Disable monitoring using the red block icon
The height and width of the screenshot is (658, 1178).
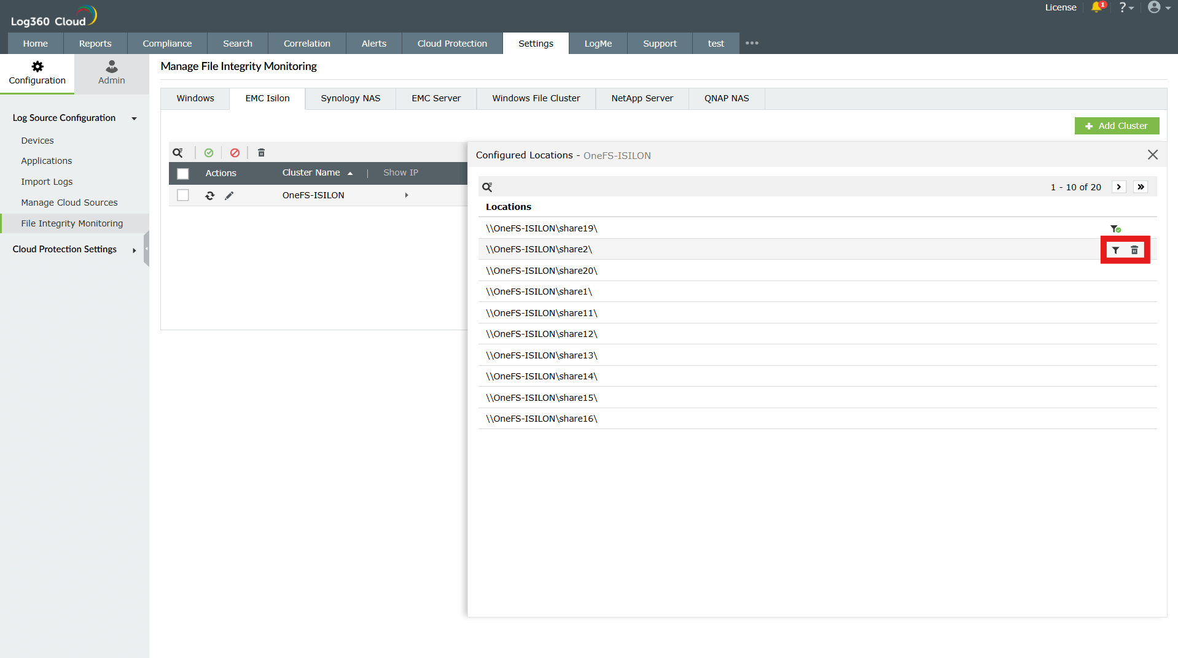pyautogui.click(x=235, y=152)
